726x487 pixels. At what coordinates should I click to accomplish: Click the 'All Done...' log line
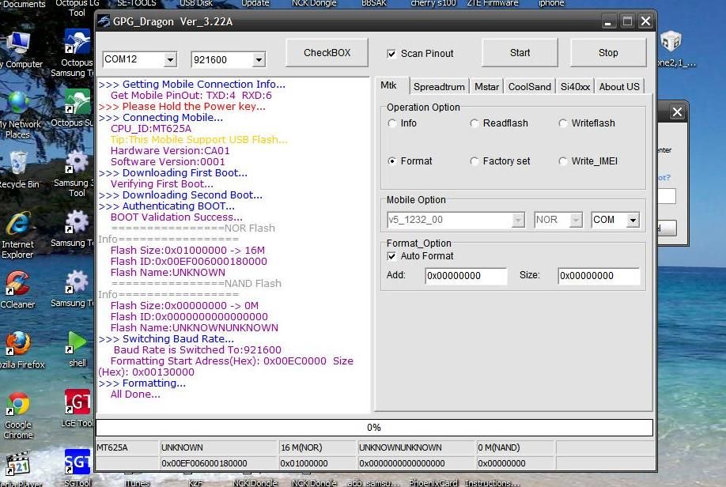(x=135, y=395)
